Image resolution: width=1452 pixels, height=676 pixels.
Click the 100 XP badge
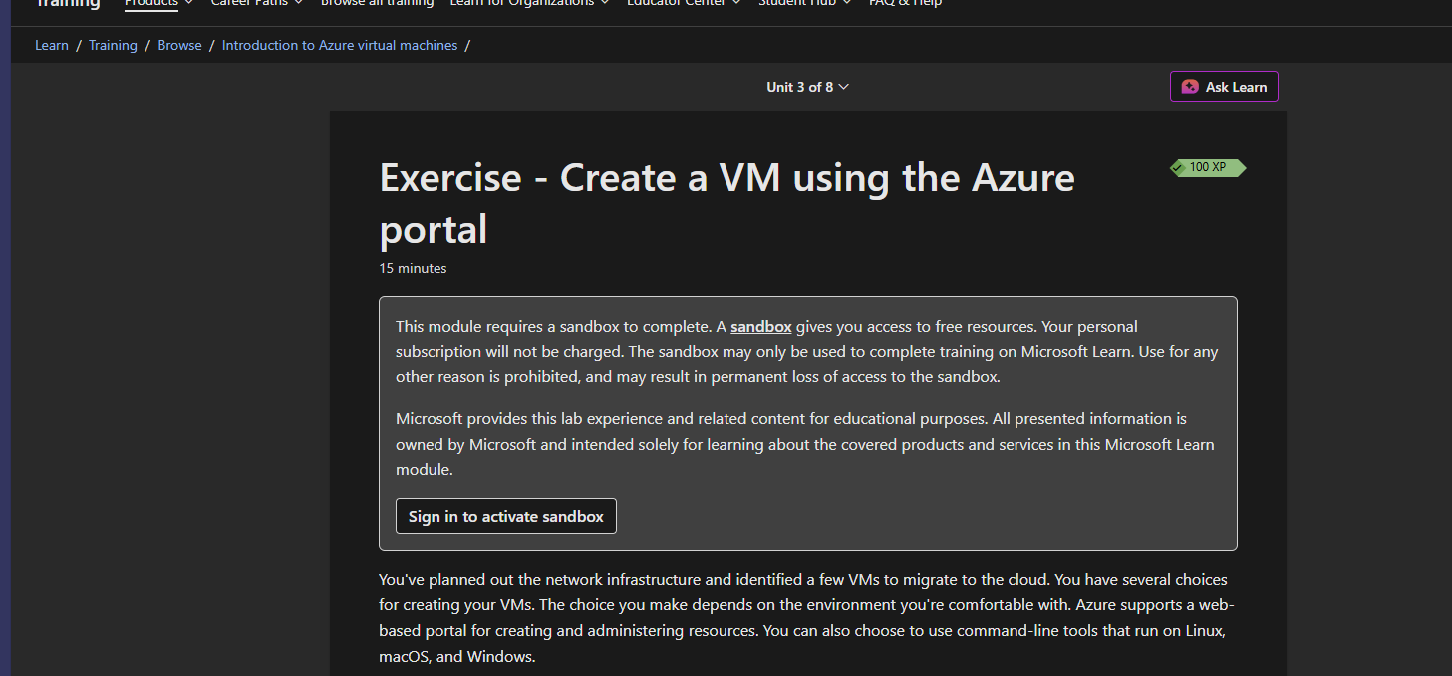point(1208,167)
